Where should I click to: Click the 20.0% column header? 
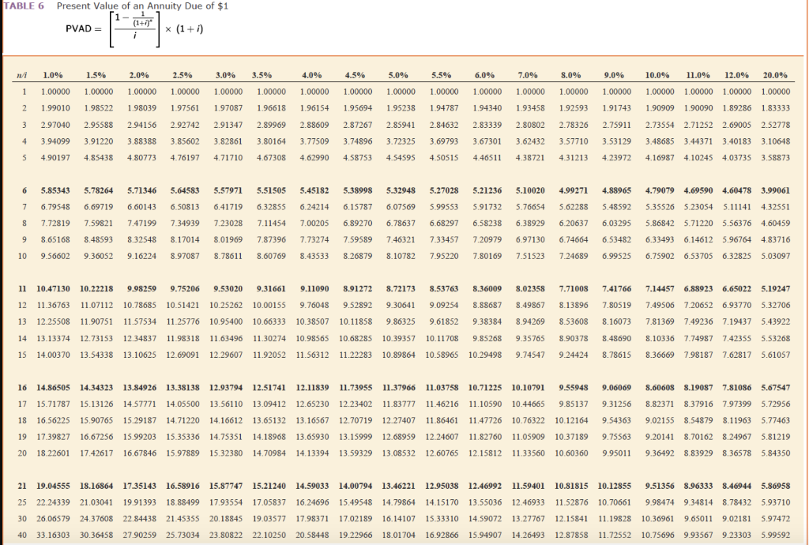tap(775, 75)
